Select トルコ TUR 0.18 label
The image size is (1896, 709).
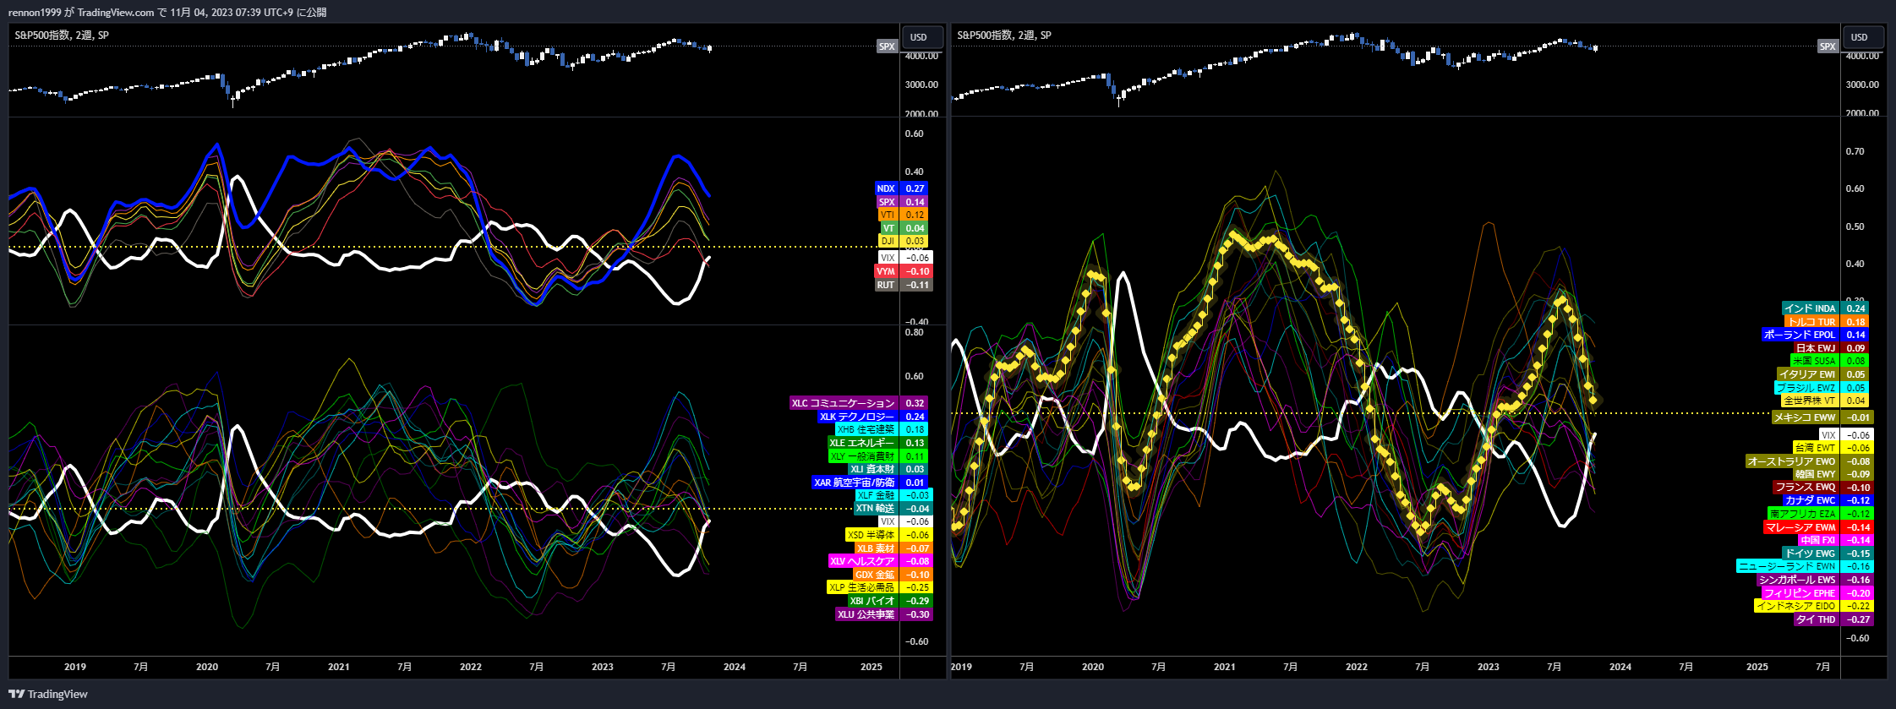pyautogui.click(x=1827, y=322)
